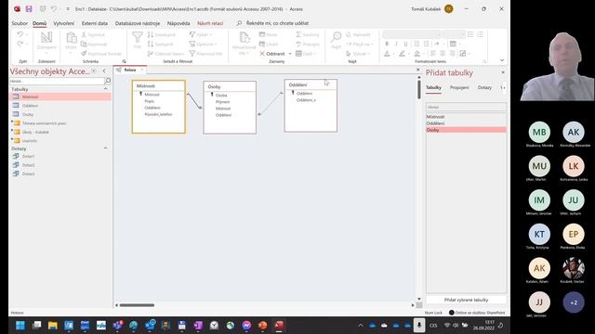Click the Save icon in title bar
The width and height of the screenshot is (595, 334).
coord(29,8)
